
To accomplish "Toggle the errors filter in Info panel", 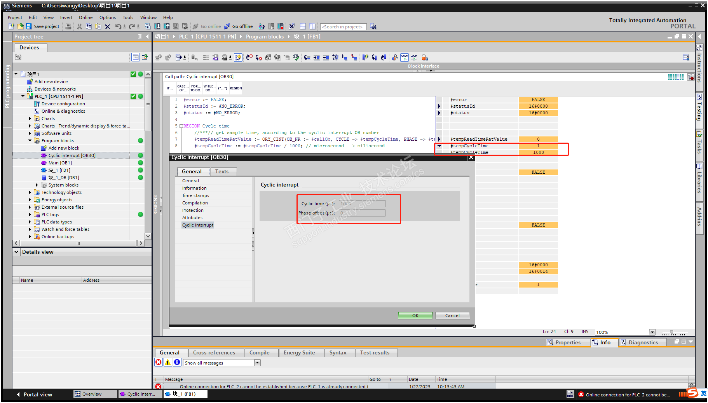I will (159, 362).
